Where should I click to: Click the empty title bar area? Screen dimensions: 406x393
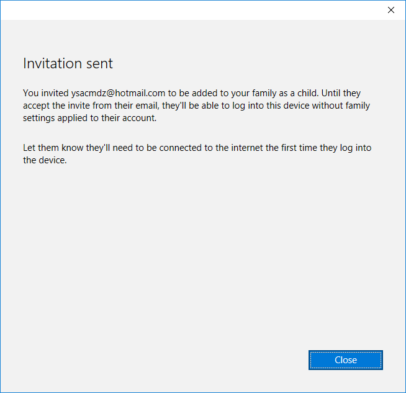click(x=186, y=10)
